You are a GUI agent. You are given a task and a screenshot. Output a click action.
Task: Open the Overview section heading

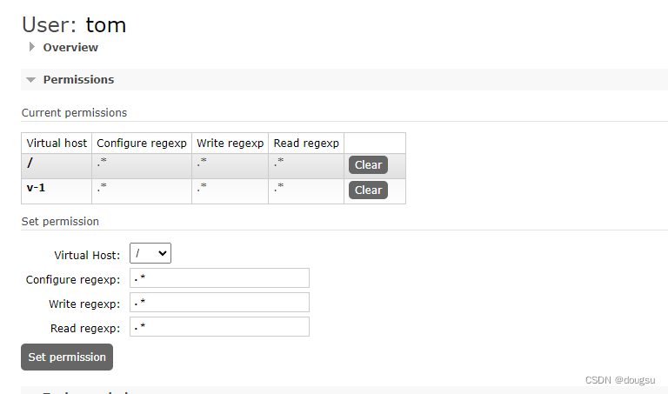point(70,47)
